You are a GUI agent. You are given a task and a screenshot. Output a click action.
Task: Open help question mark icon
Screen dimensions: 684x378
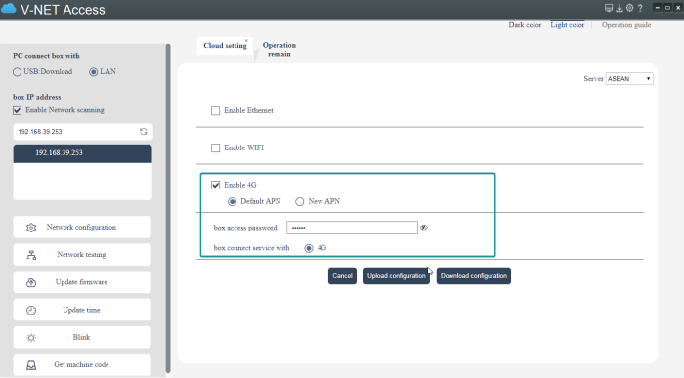(x=640, y=8)
